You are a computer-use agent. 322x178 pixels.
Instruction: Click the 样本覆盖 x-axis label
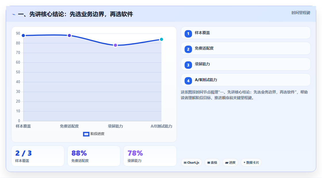(23, 126)
